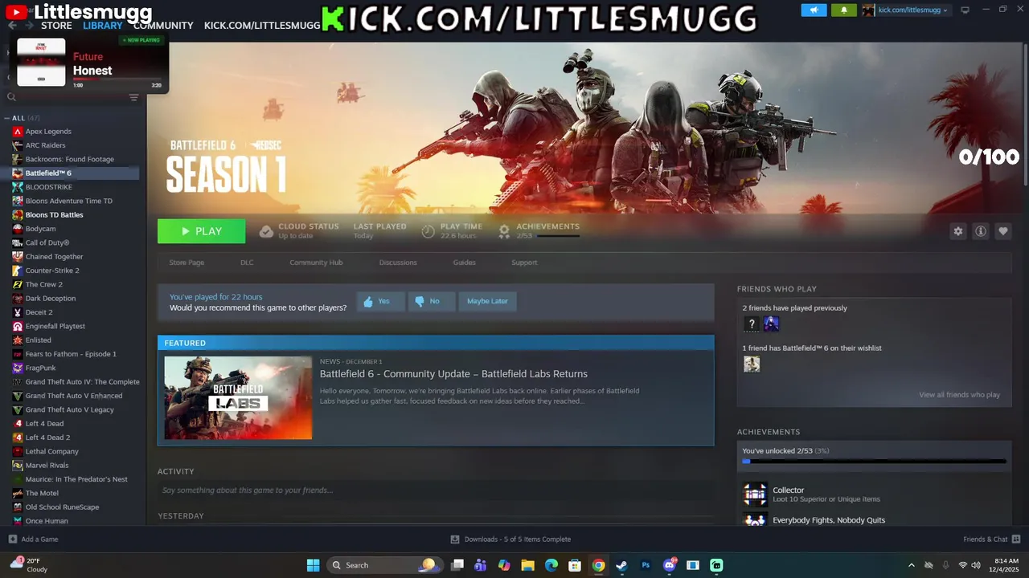Open the 20°F Cloudy weather widget
The height and width of the screenshot is (578, 1029).
[29, 565]
